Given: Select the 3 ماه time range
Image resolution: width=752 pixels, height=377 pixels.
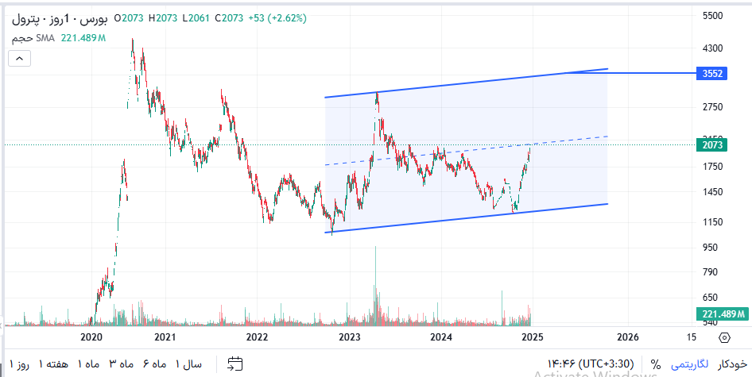Looking at the screenshot, I should [x=122, y=364].
